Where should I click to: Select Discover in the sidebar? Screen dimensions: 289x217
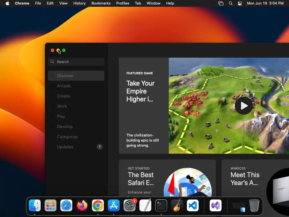coord(76,76)
